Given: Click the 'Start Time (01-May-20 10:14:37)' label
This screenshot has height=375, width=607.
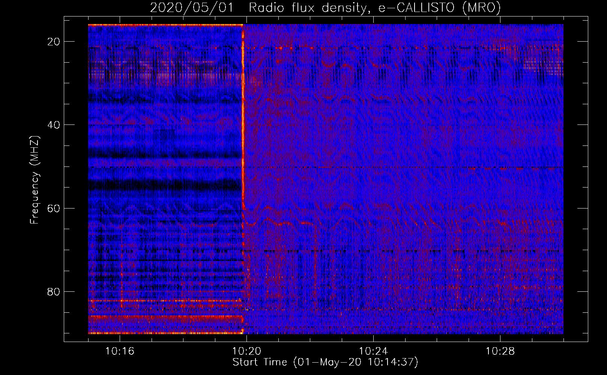Looking at the screenshot, I should pyautogui.click(x=325, y=362).
